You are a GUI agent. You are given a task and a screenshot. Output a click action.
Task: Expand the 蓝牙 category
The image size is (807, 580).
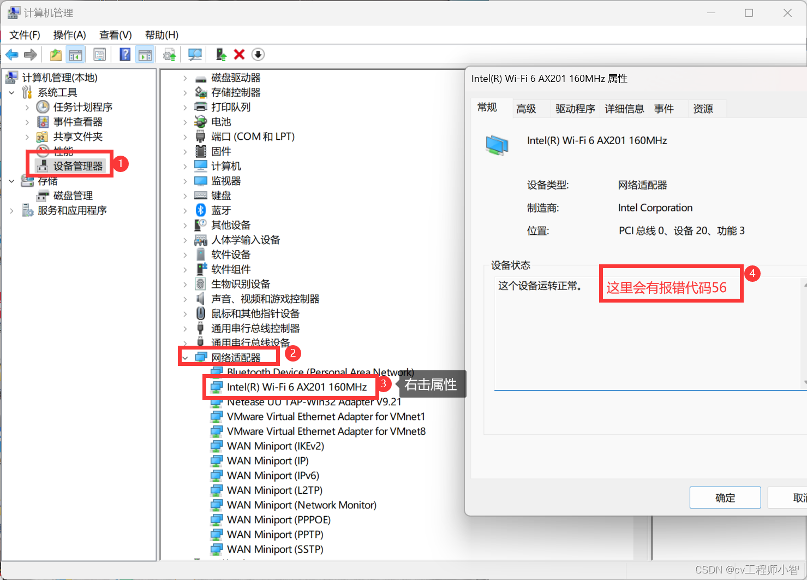(x=185, y=210)
